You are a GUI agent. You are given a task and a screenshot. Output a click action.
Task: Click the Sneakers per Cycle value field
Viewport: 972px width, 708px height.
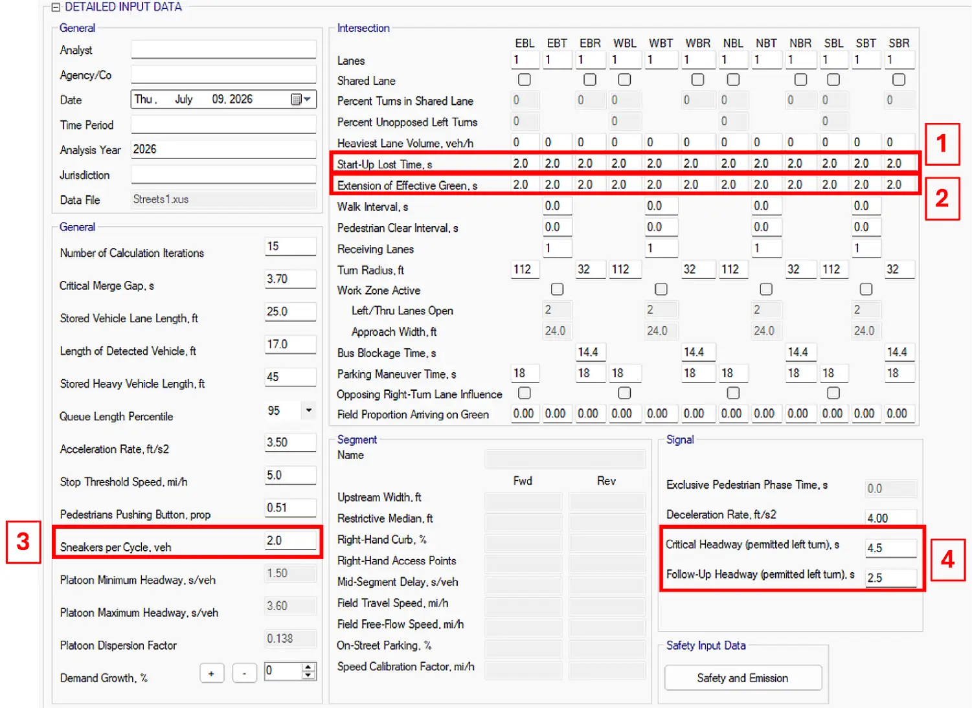point(290,540)
